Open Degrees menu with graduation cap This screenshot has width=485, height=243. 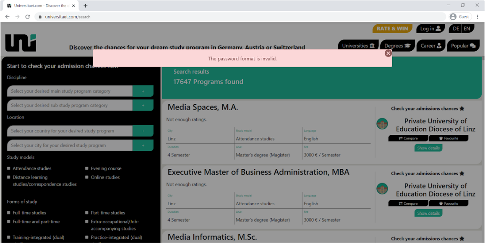397,46
